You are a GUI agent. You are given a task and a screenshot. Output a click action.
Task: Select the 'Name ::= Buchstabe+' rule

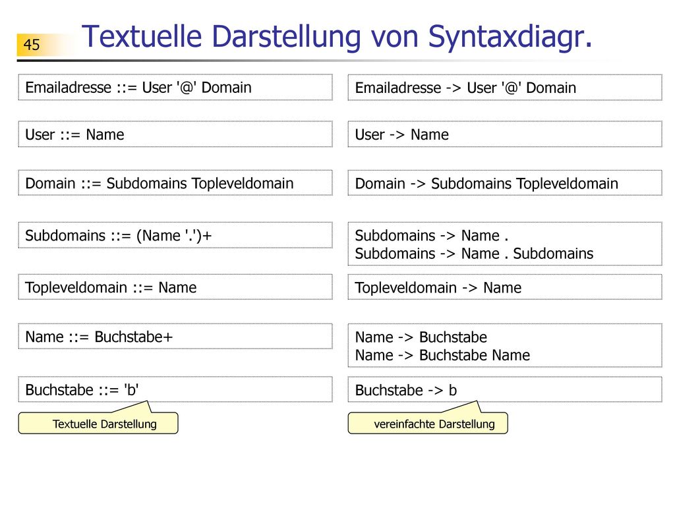(x=175, y=337)
